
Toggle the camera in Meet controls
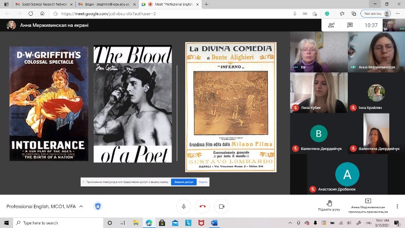point(222,206)
